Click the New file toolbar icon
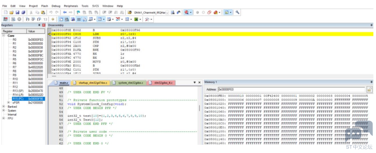Viewport: 376px width, 153px height. click(6, 12)
